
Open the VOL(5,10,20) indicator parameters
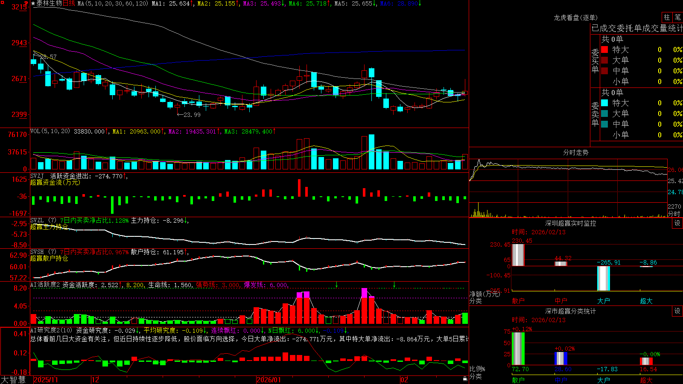pos(50,131)
